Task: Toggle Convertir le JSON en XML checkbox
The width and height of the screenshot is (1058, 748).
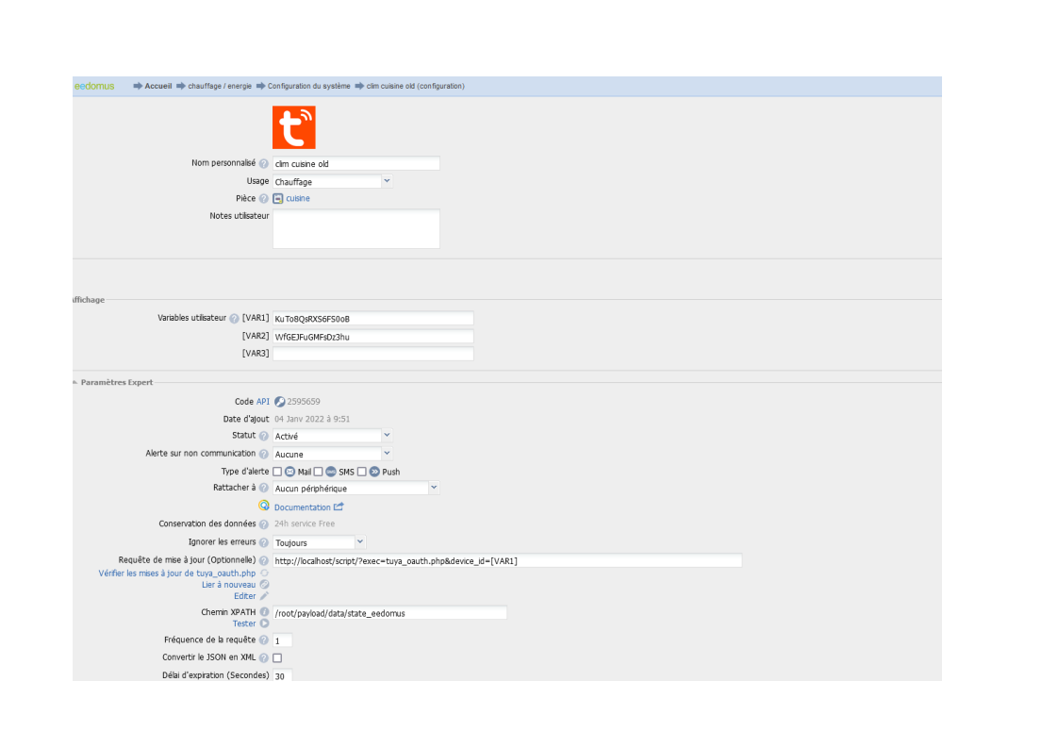Action: pos(277,657)
